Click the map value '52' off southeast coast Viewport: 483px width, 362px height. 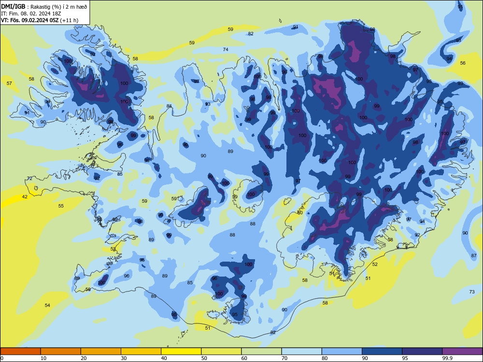[375, 264]
